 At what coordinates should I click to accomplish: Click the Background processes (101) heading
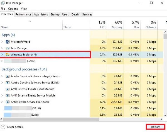(x=24, y=69)
